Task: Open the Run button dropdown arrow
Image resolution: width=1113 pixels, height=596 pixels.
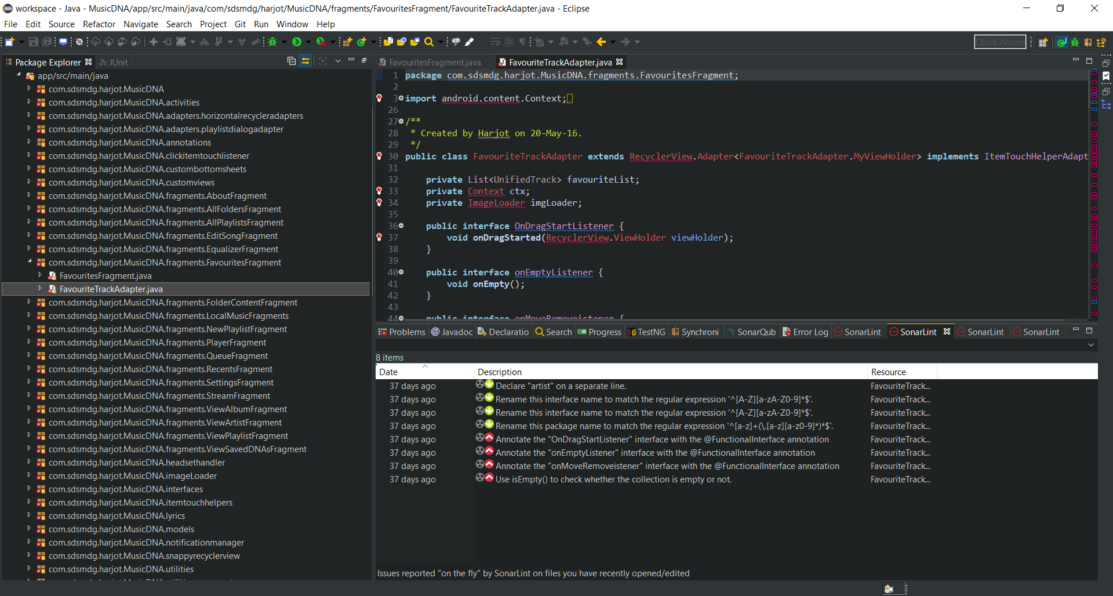Action: 308,42
